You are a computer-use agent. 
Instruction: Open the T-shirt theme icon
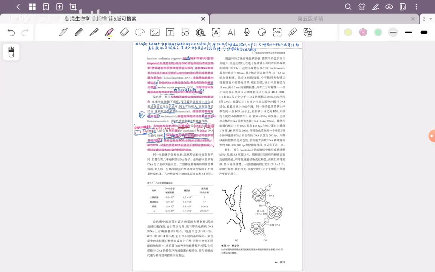(362, 7)
